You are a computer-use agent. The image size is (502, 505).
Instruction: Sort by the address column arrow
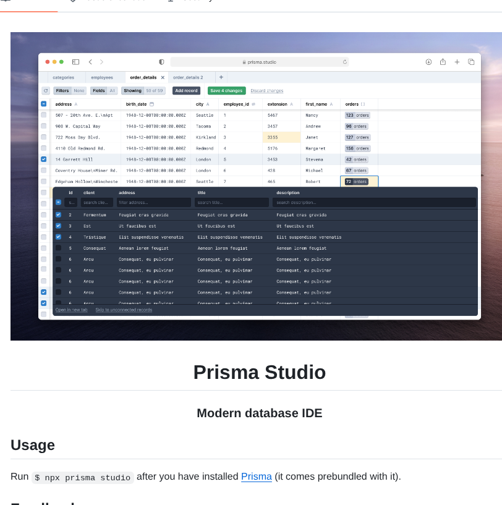pos(77,103)
